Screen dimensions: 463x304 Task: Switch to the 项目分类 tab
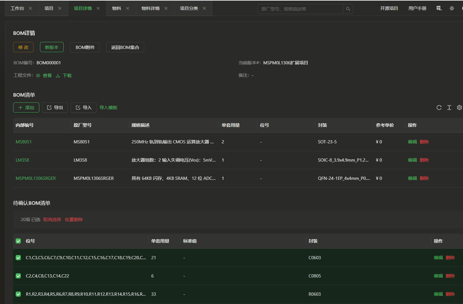(x=189, y=8)
